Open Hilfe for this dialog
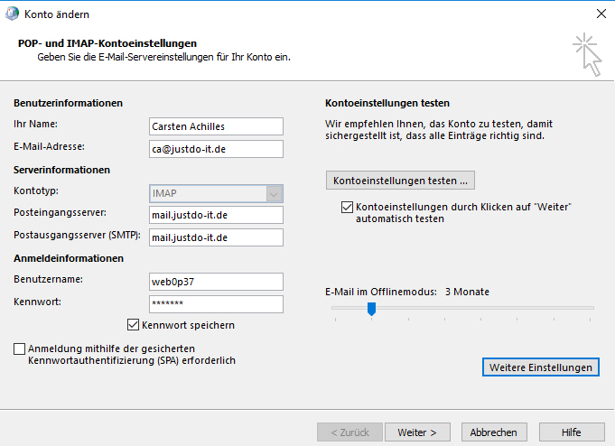The width and height of the screenshot is (615, 446). 572,432
